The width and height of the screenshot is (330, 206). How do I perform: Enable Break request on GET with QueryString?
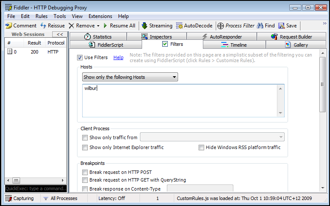pyautogui.click(x=85, y=180)
